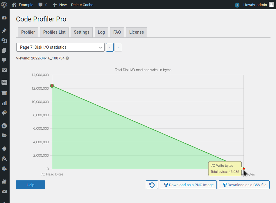
Task: Open Posts pushpin icon in sidebar
Action: click(x=4, y=30)
